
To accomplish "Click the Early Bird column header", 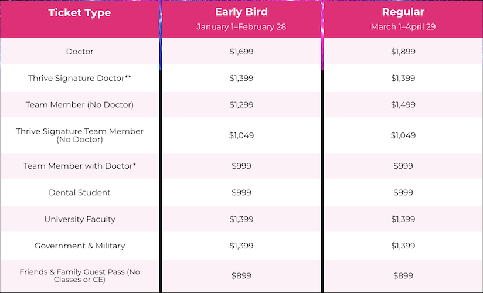I will click(x=241, y=12).
